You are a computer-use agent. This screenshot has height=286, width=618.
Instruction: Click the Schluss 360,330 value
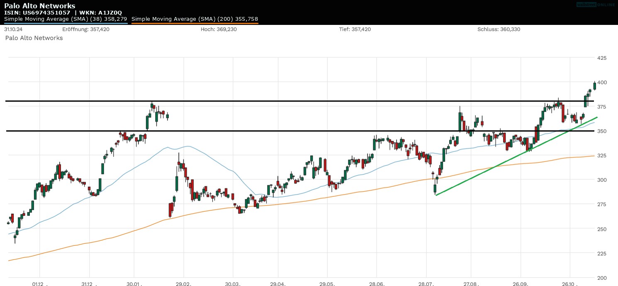click(499, 29)
